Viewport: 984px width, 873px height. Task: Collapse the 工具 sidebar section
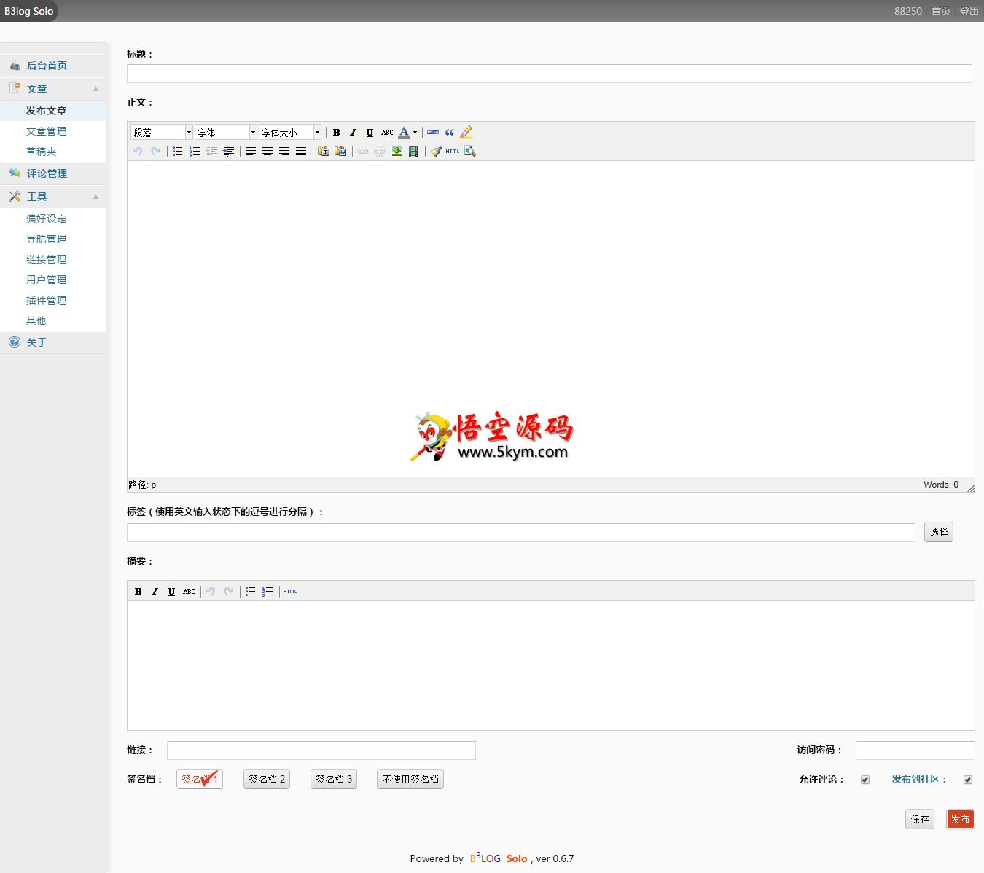click(x=95, y=197)
